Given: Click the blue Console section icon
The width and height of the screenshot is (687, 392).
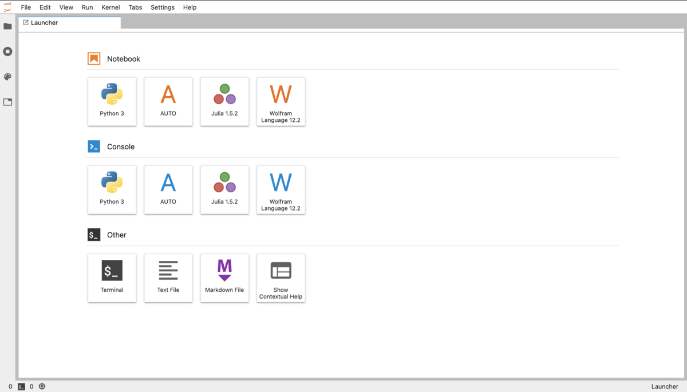Looking at the screenshot, I should (94, 146).
